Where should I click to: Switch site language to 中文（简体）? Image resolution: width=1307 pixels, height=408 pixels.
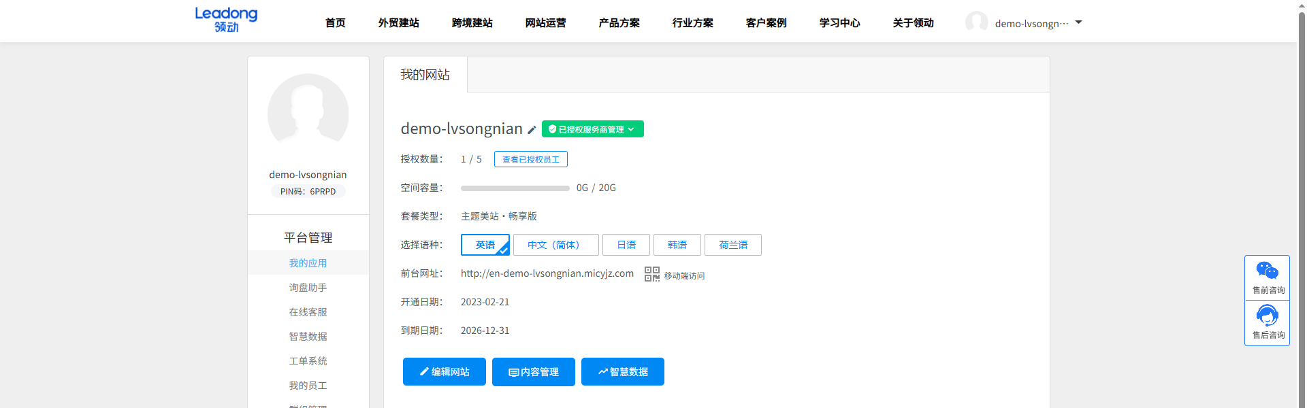(555, 245)
